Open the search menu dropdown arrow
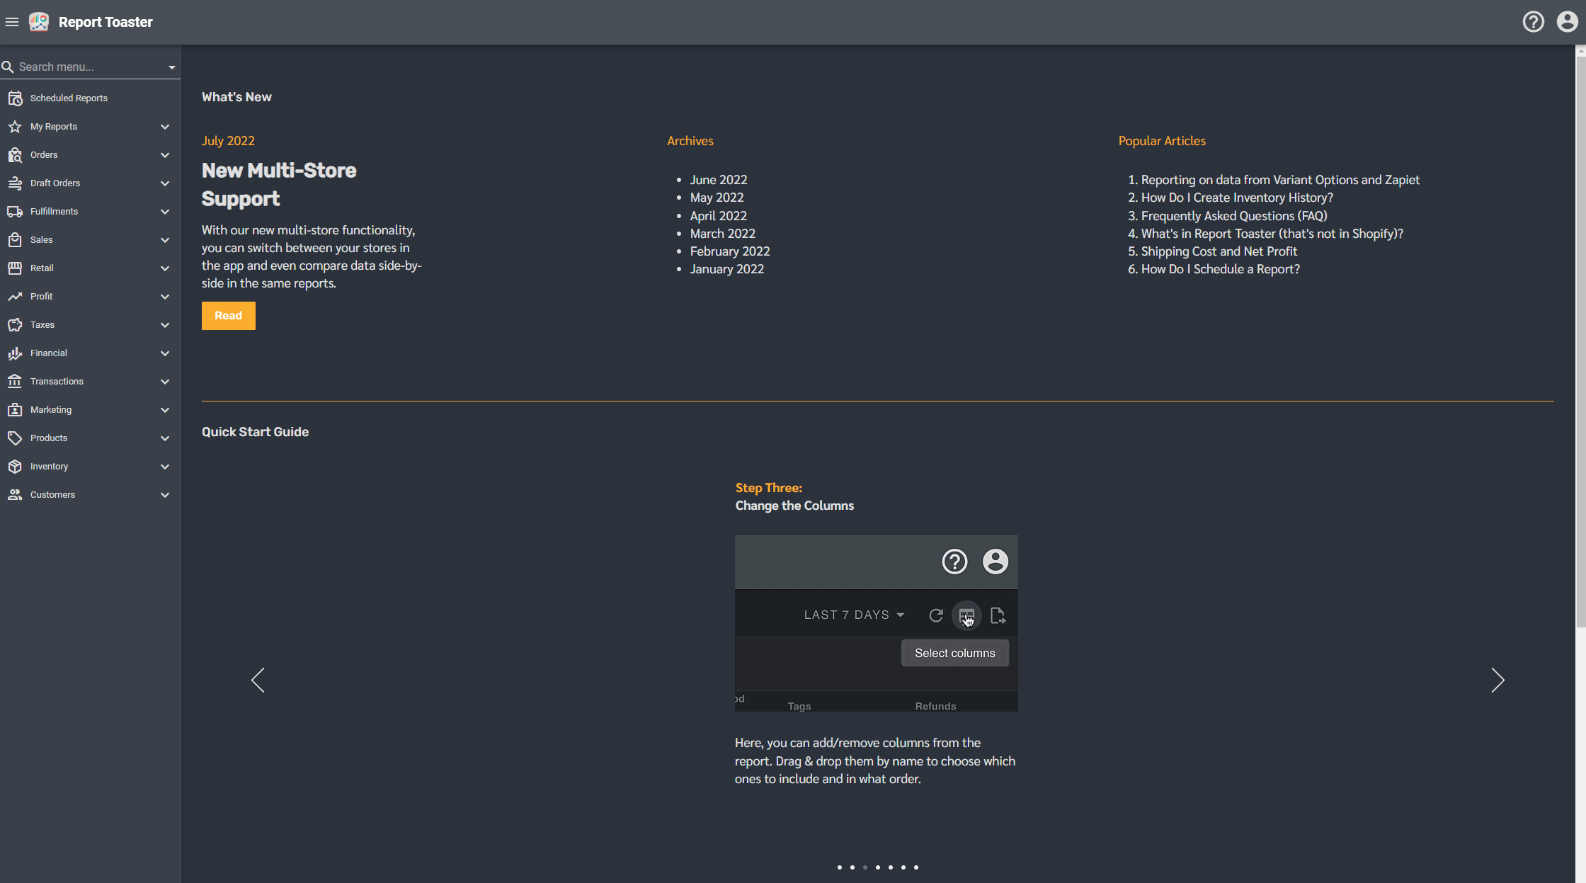The width and height of the screenshot is (1586, 883). pyautogui.click(x=171, y=67)
